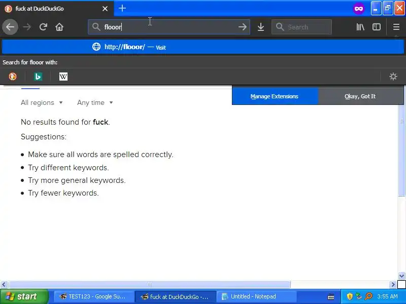Screen dimensions: 406x304
Task: Click the vertical scrollbar down arrow
Action: point(401,276)
